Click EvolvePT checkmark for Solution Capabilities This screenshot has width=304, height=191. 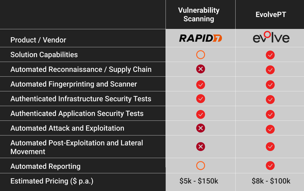(x=270, y=55)
